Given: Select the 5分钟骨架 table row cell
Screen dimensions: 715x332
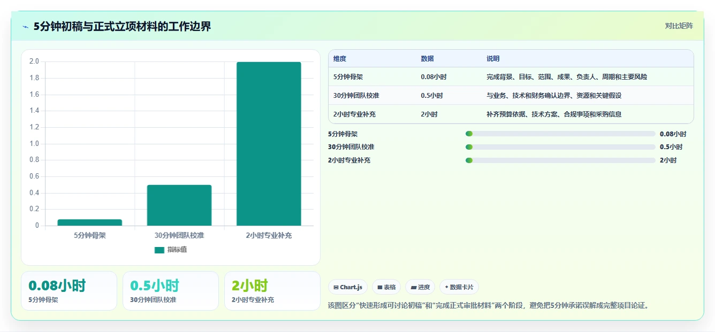Looking at the screenshot, I should click(348, 77).
